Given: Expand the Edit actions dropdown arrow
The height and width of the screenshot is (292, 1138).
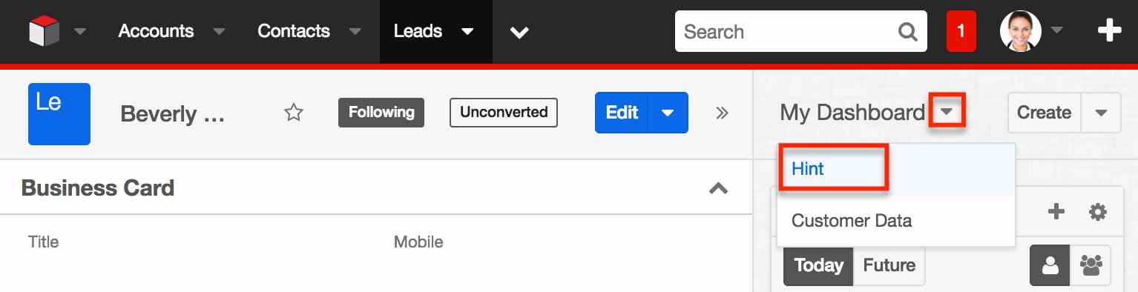Looking at the screenshot, I should (668, 113).
